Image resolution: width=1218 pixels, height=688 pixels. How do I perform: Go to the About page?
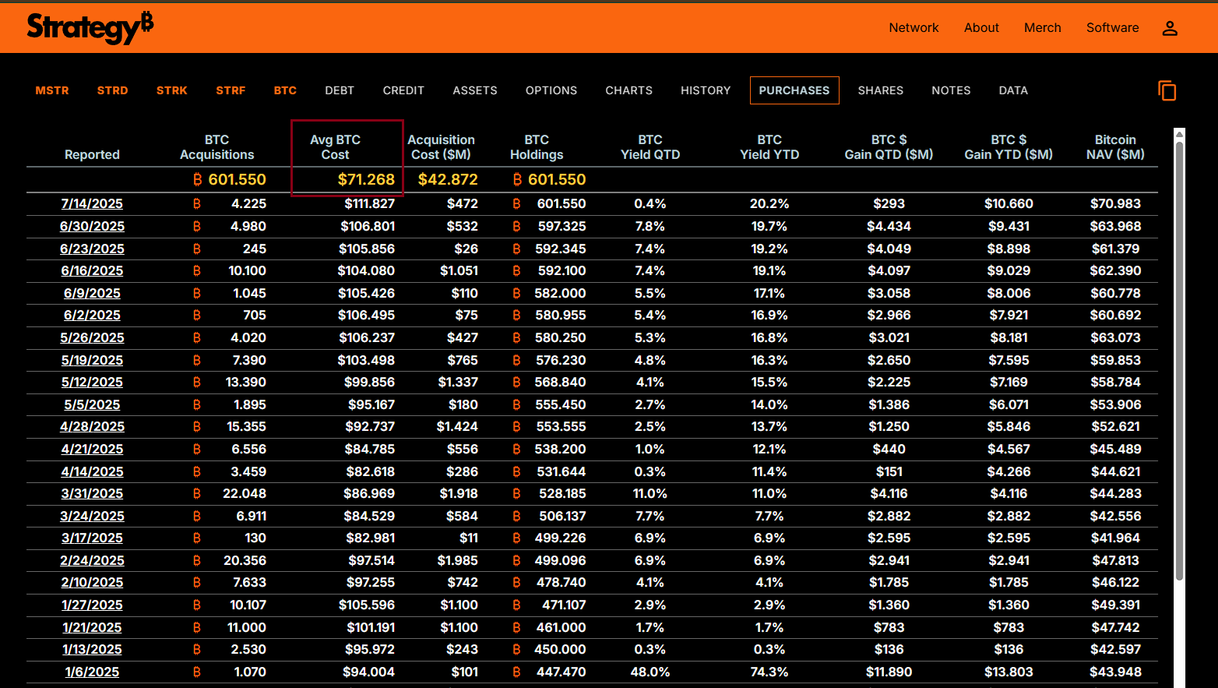point(981,28)
